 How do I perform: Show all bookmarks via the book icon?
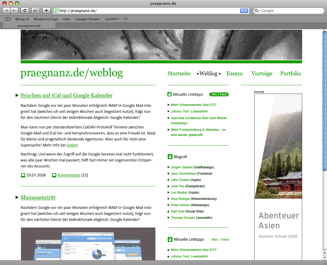tap(8, 19)
